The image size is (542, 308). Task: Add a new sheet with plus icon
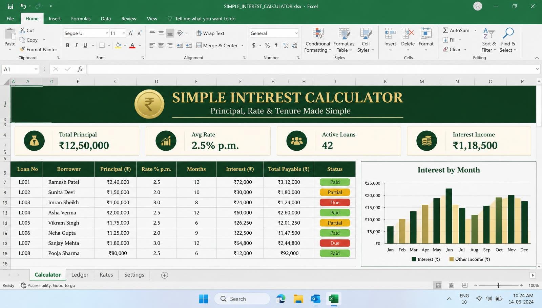[165, 275]
